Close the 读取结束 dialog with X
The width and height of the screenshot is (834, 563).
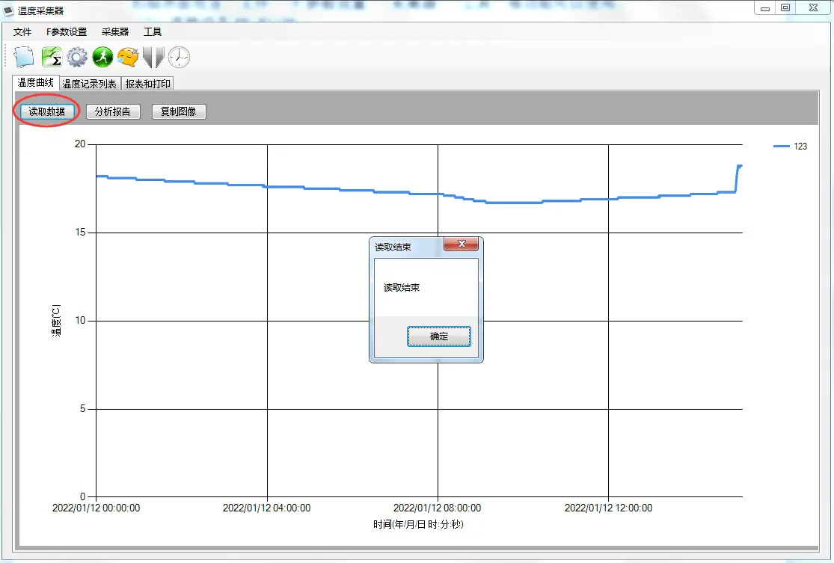[462, 244]
